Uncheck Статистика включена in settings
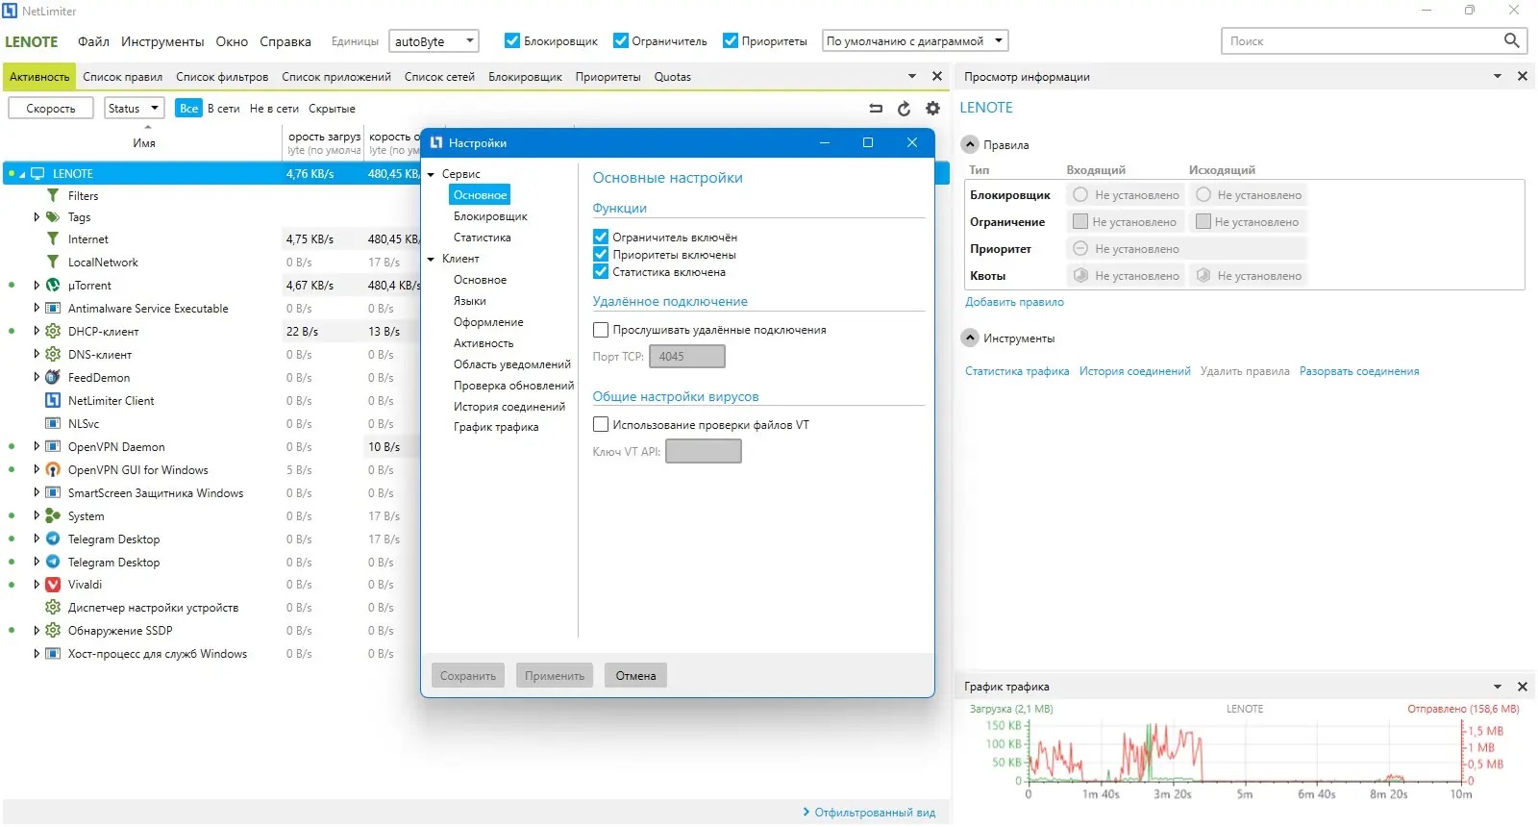This screenshot has width=1538, height=827. [x=601, y=271]
